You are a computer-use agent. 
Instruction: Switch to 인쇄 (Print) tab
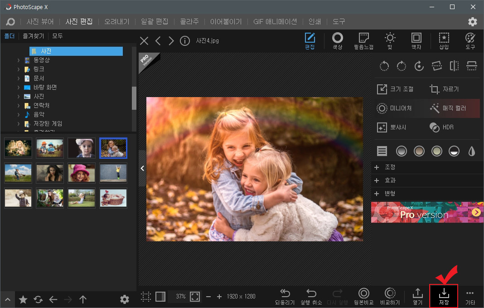tap(315, 22)
